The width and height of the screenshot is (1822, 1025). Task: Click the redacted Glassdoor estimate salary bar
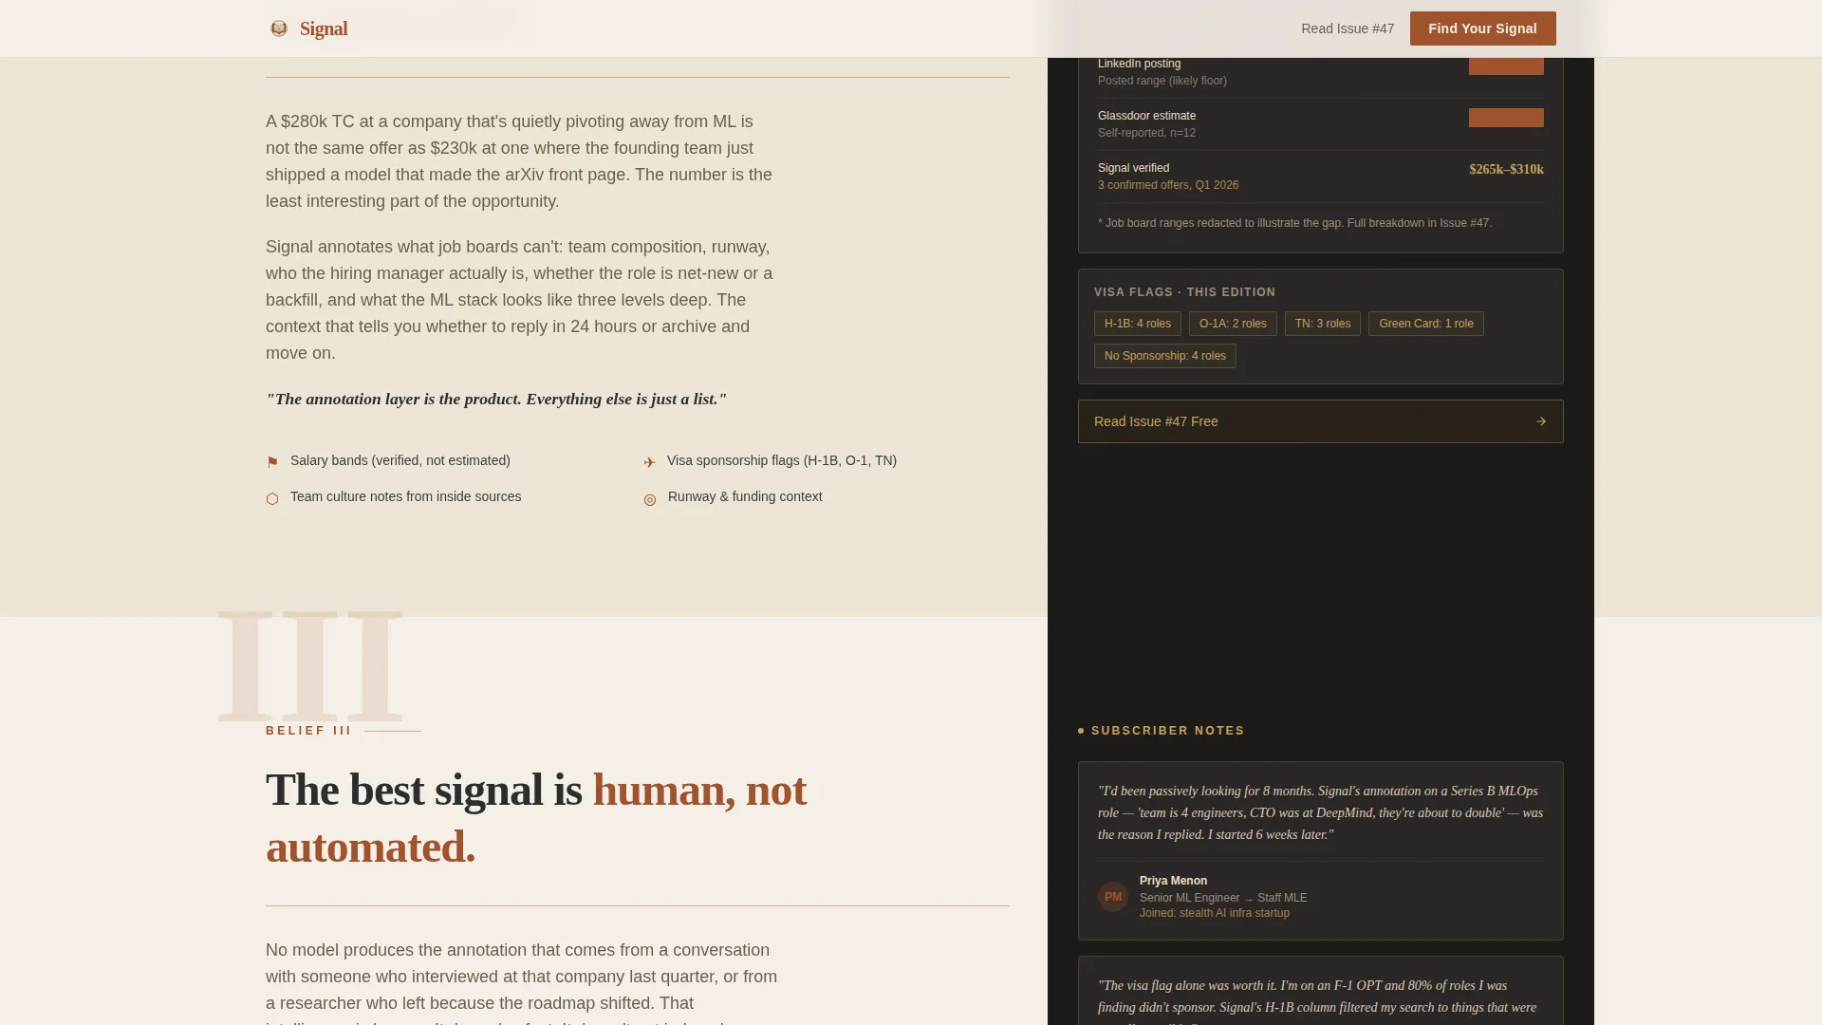point(1506,118)
